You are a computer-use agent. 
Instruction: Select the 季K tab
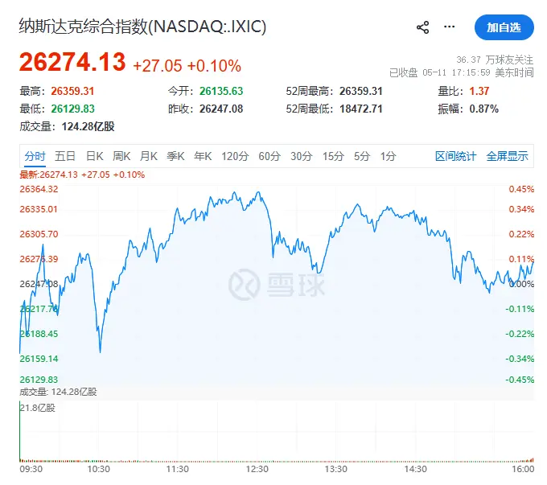click(175, 156)
